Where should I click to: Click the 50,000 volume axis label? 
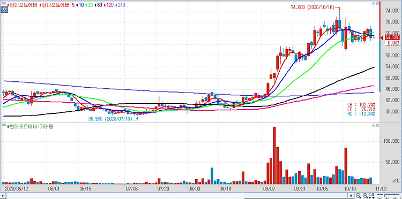393,162
